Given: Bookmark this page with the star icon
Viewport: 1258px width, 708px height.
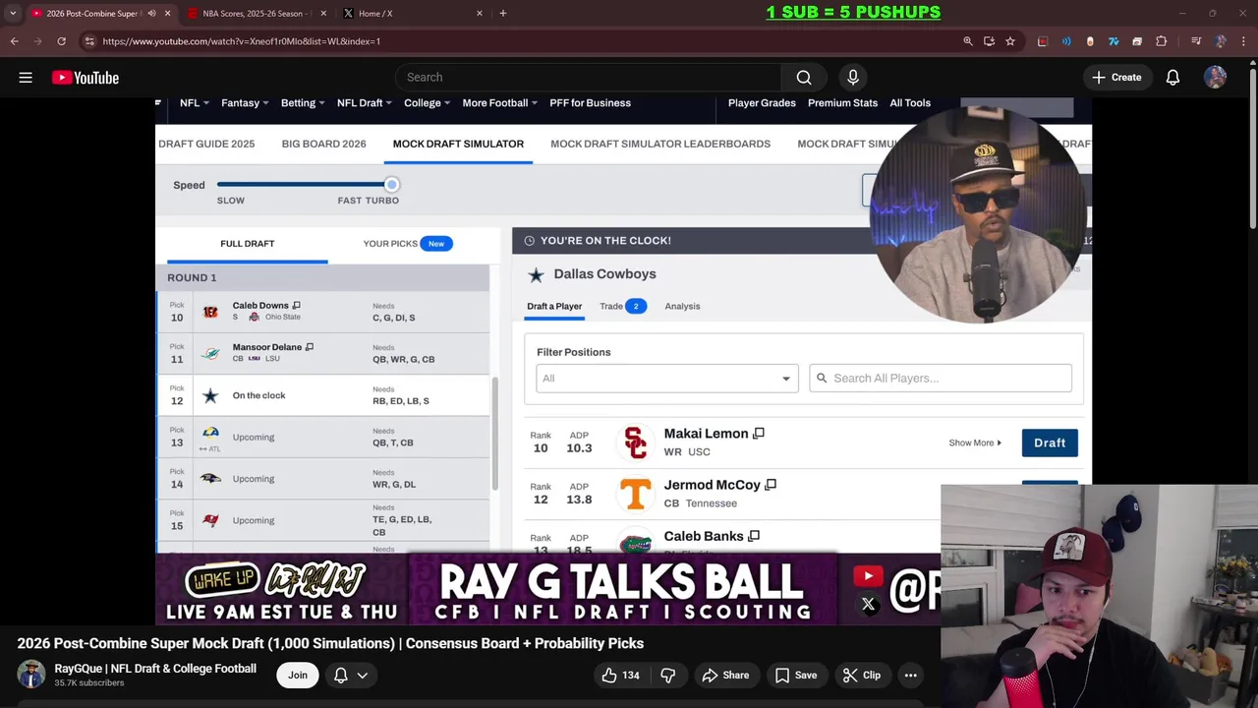Looking at the screenshot, I should [1009, 41].
